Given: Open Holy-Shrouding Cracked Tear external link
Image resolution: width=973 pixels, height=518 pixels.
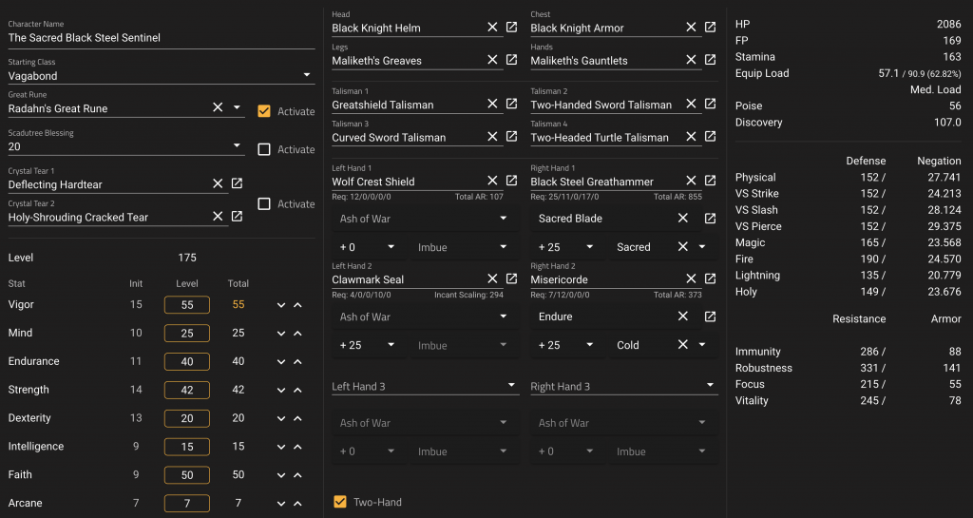Looking at the screenshot, I should [237, 216].
